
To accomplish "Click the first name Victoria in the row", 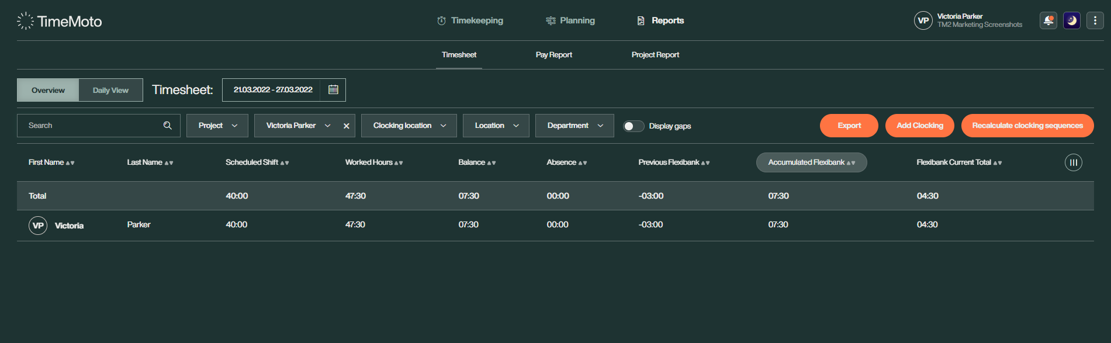I will [x=69, y=226].
